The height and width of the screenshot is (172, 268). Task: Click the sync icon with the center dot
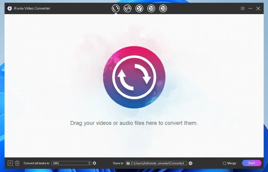click(x=127, y=8)
